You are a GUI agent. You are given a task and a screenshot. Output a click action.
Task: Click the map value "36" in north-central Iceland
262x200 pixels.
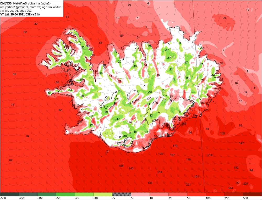(158, 75)
